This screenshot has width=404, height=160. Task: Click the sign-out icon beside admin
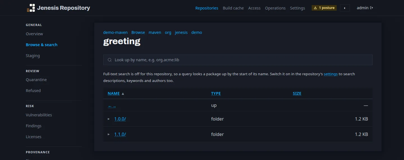(x=372, y=8)
